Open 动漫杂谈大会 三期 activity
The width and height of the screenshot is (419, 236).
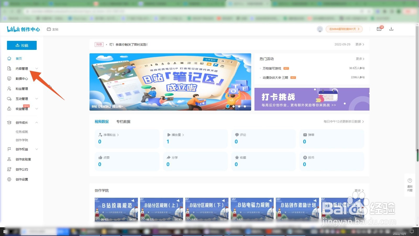coord(275,78)
